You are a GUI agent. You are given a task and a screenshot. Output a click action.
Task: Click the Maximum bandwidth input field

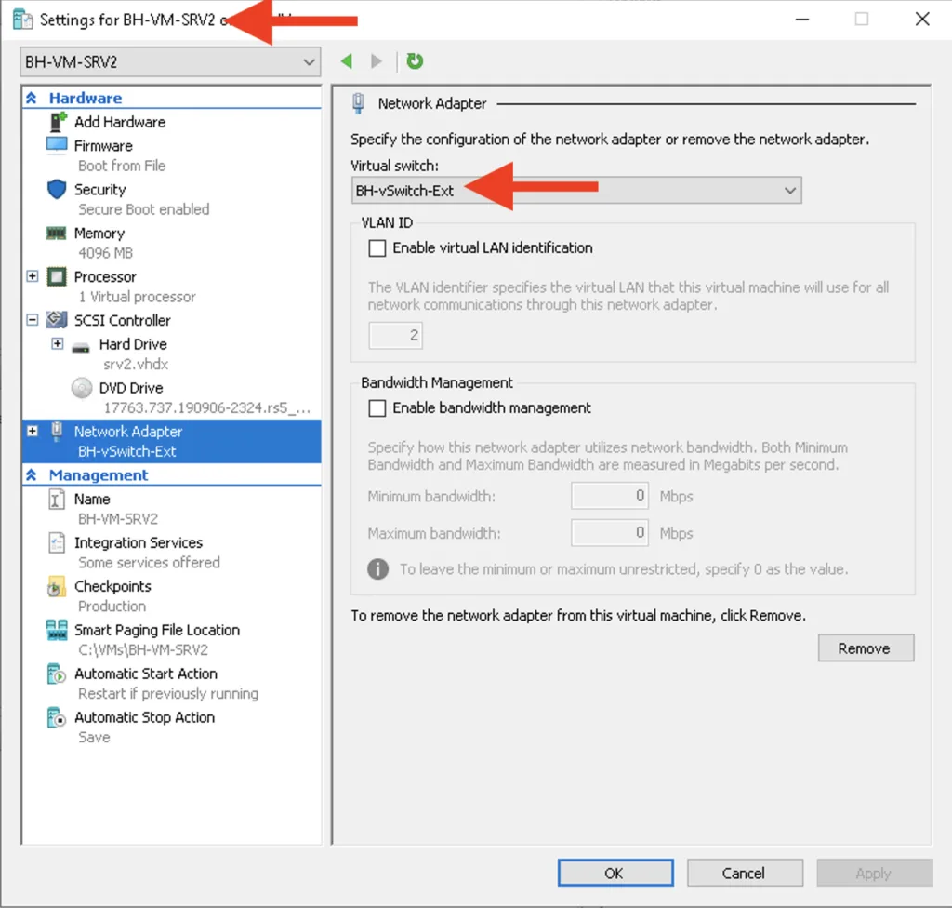[x=610, y=533]
